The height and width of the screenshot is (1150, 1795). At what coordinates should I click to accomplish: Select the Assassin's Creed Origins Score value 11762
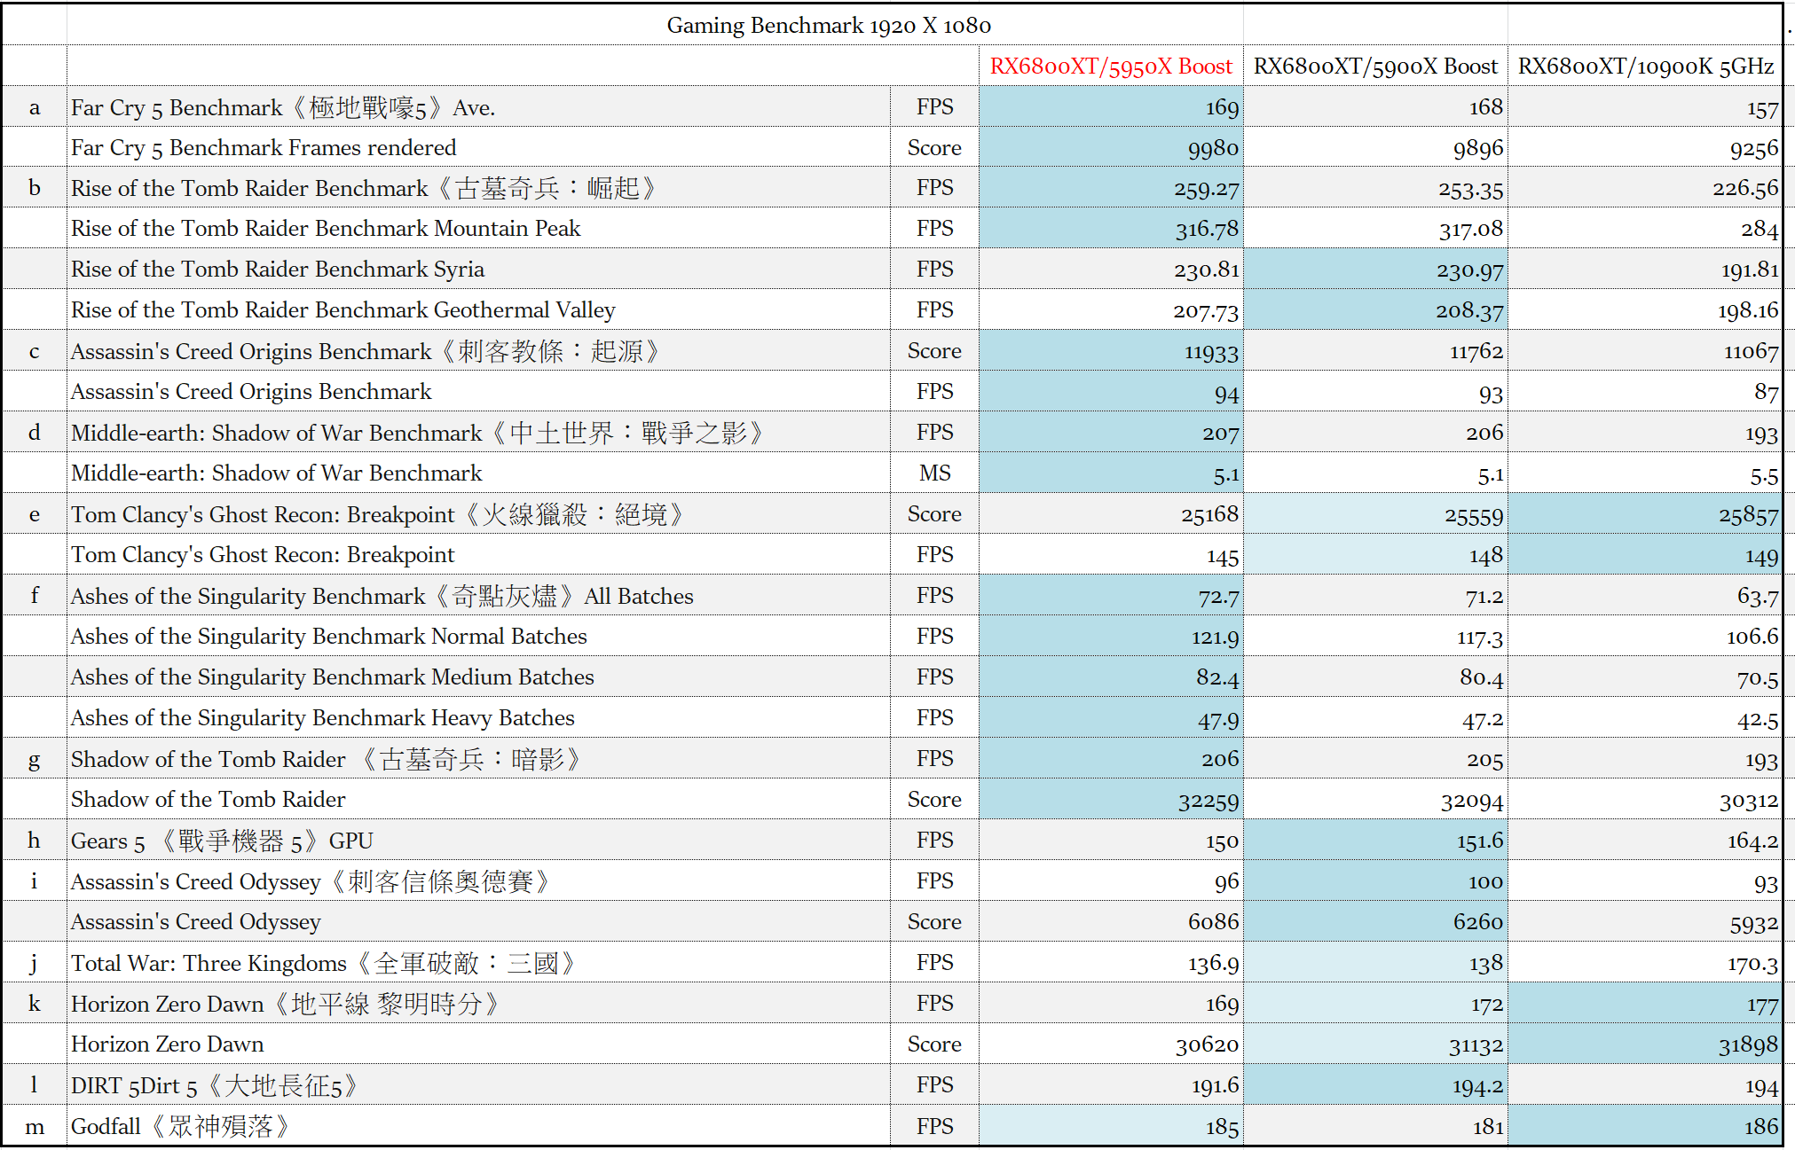1476,352
